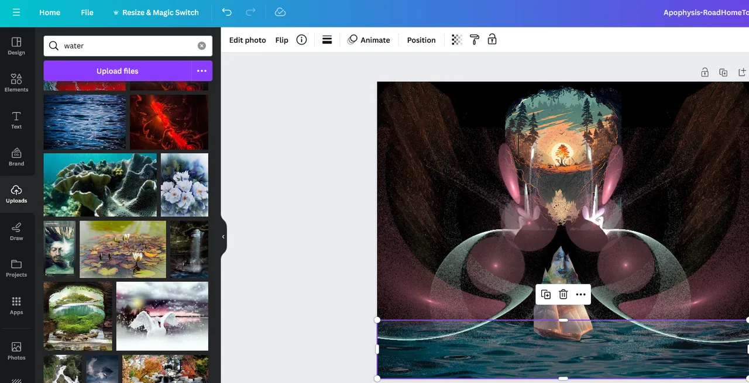
Task: Click the top-left corner handle of water image
Action: (377, 320)
